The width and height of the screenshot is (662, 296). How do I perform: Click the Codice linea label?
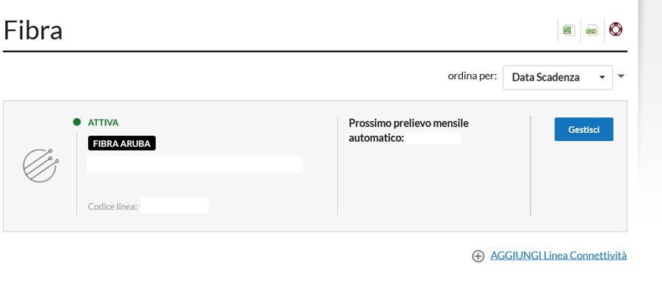click(x=112, y=206)
